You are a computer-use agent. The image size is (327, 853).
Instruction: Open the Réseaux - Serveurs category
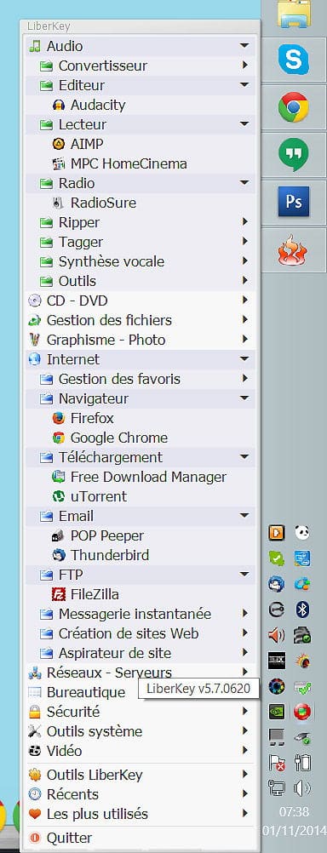(140, 673)
